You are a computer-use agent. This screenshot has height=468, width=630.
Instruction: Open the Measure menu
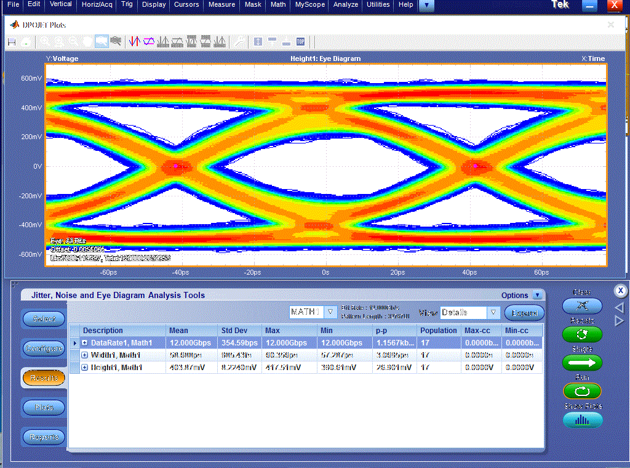pyautogui.click(x=221, y=4)
